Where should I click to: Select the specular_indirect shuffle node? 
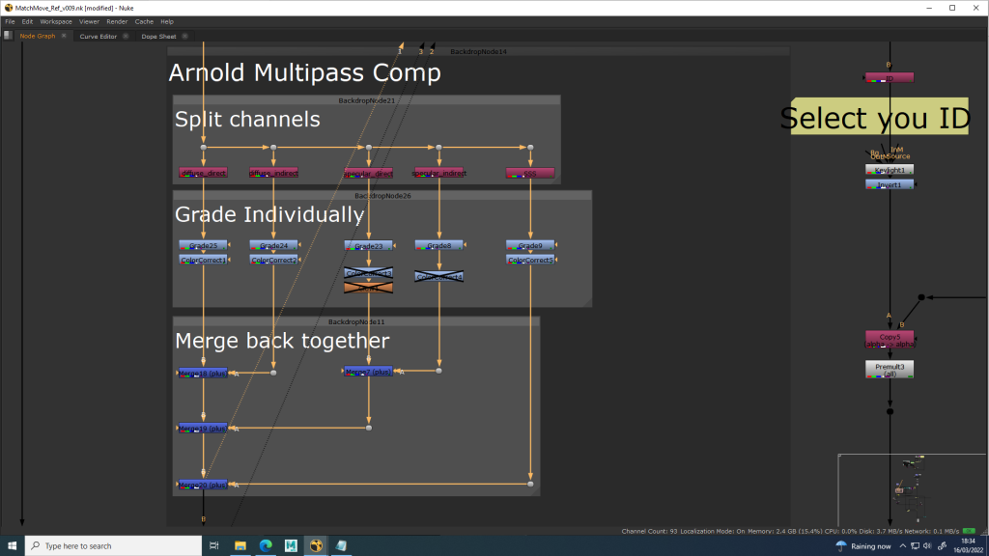pos(439,173)
